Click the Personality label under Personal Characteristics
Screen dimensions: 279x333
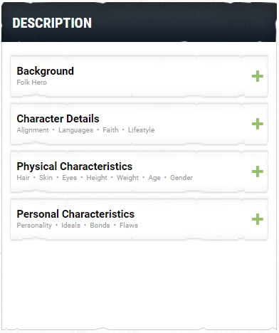coord(34,226)
